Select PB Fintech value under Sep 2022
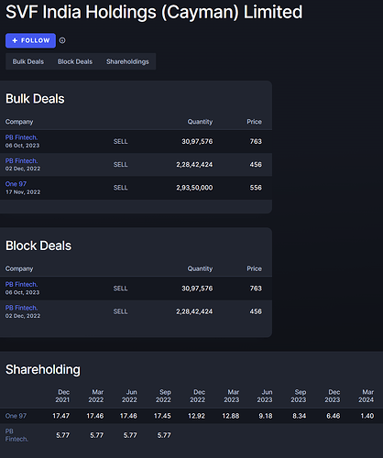Viewport: 383px width, 458px height. (x=164, y=435)
